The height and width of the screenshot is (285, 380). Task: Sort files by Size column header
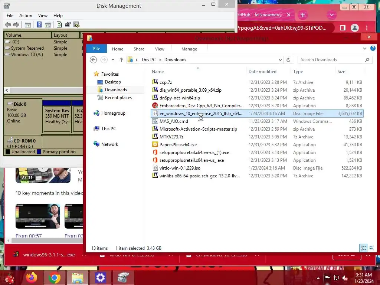(x=350, y=72)
